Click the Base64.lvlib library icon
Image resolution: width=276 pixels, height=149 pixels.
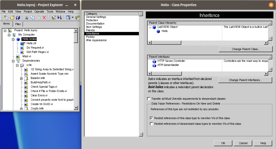click(x=26, y=78)
